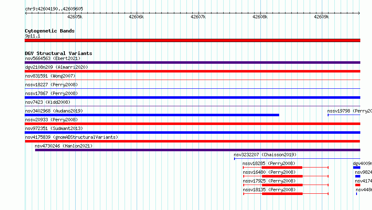Click the purple nsv4730246 variant bar

(198, 150)
